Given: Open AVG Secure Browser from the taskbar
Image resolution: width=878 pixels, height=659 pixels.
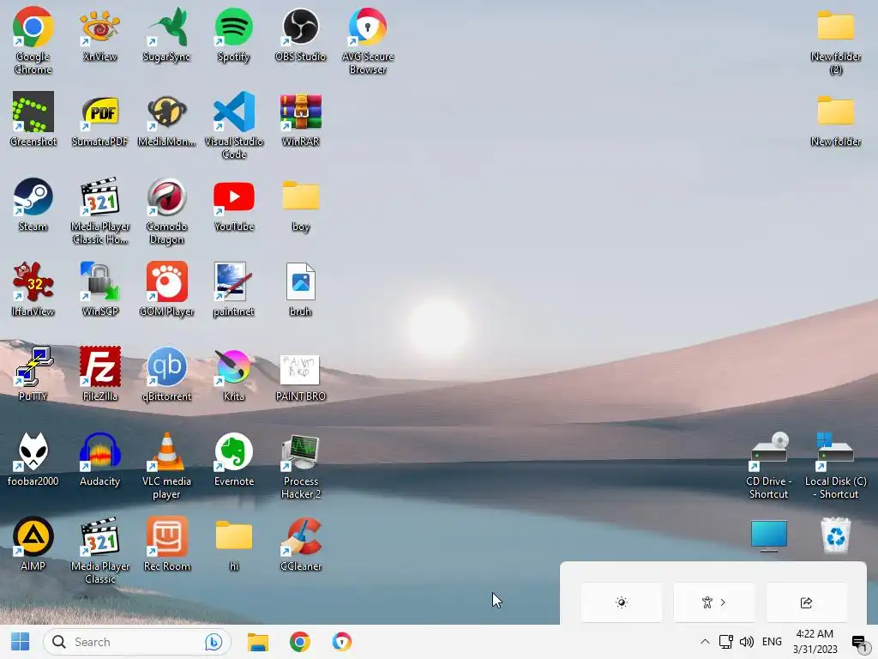Looking at the screenshot, I should 341,642.
